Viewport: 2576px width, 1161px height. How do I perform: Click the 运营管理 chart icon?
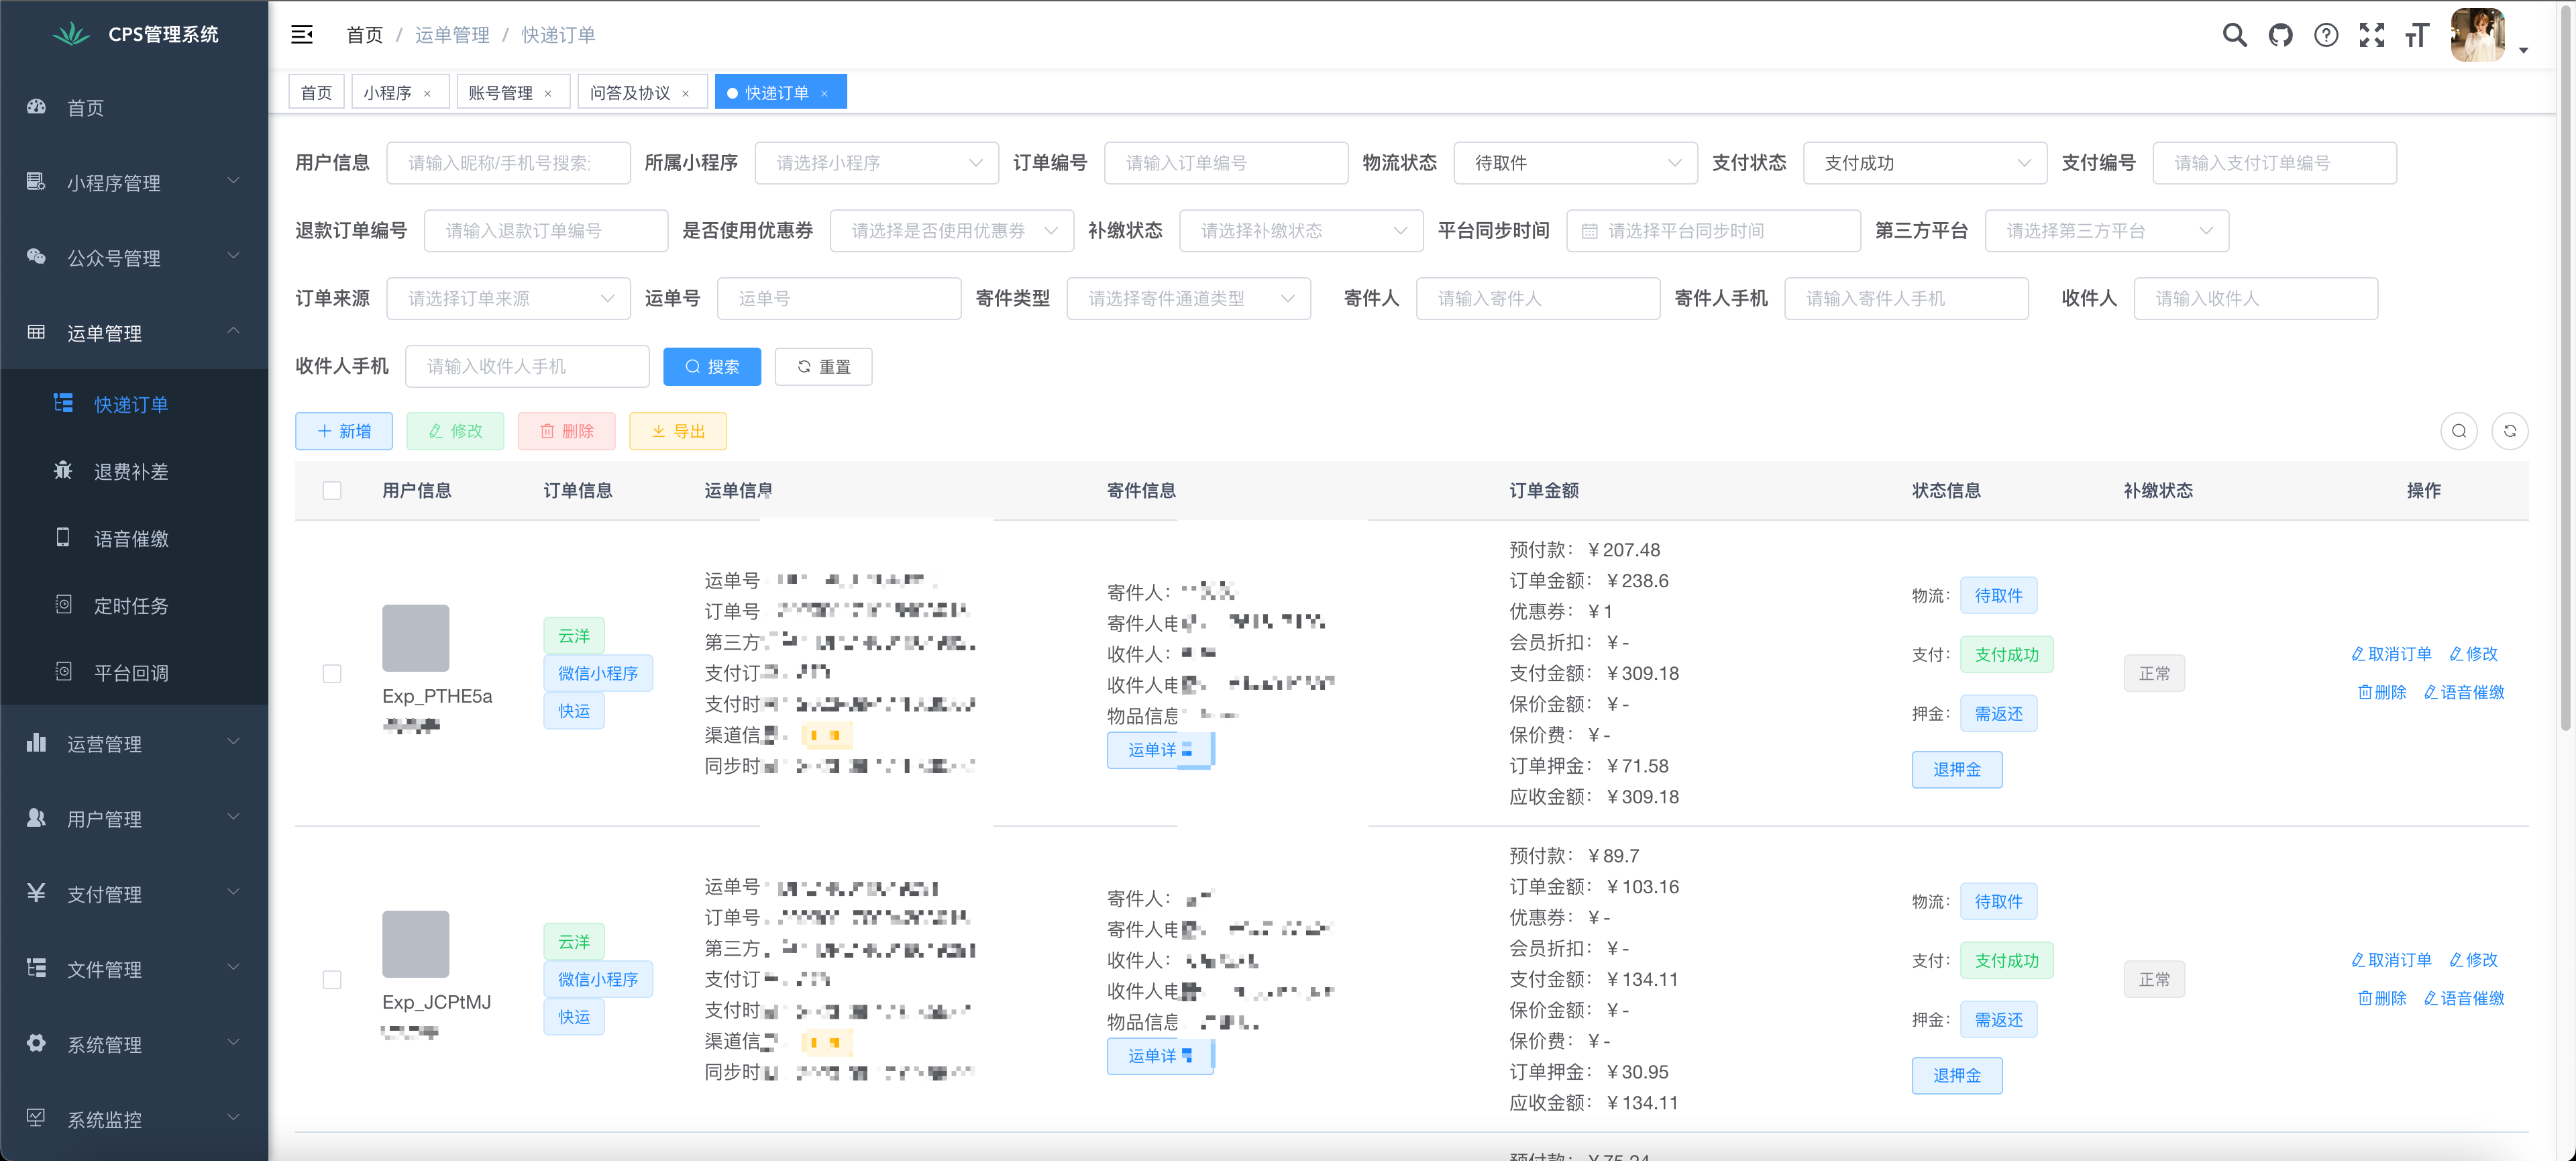(x=36, y=743)
